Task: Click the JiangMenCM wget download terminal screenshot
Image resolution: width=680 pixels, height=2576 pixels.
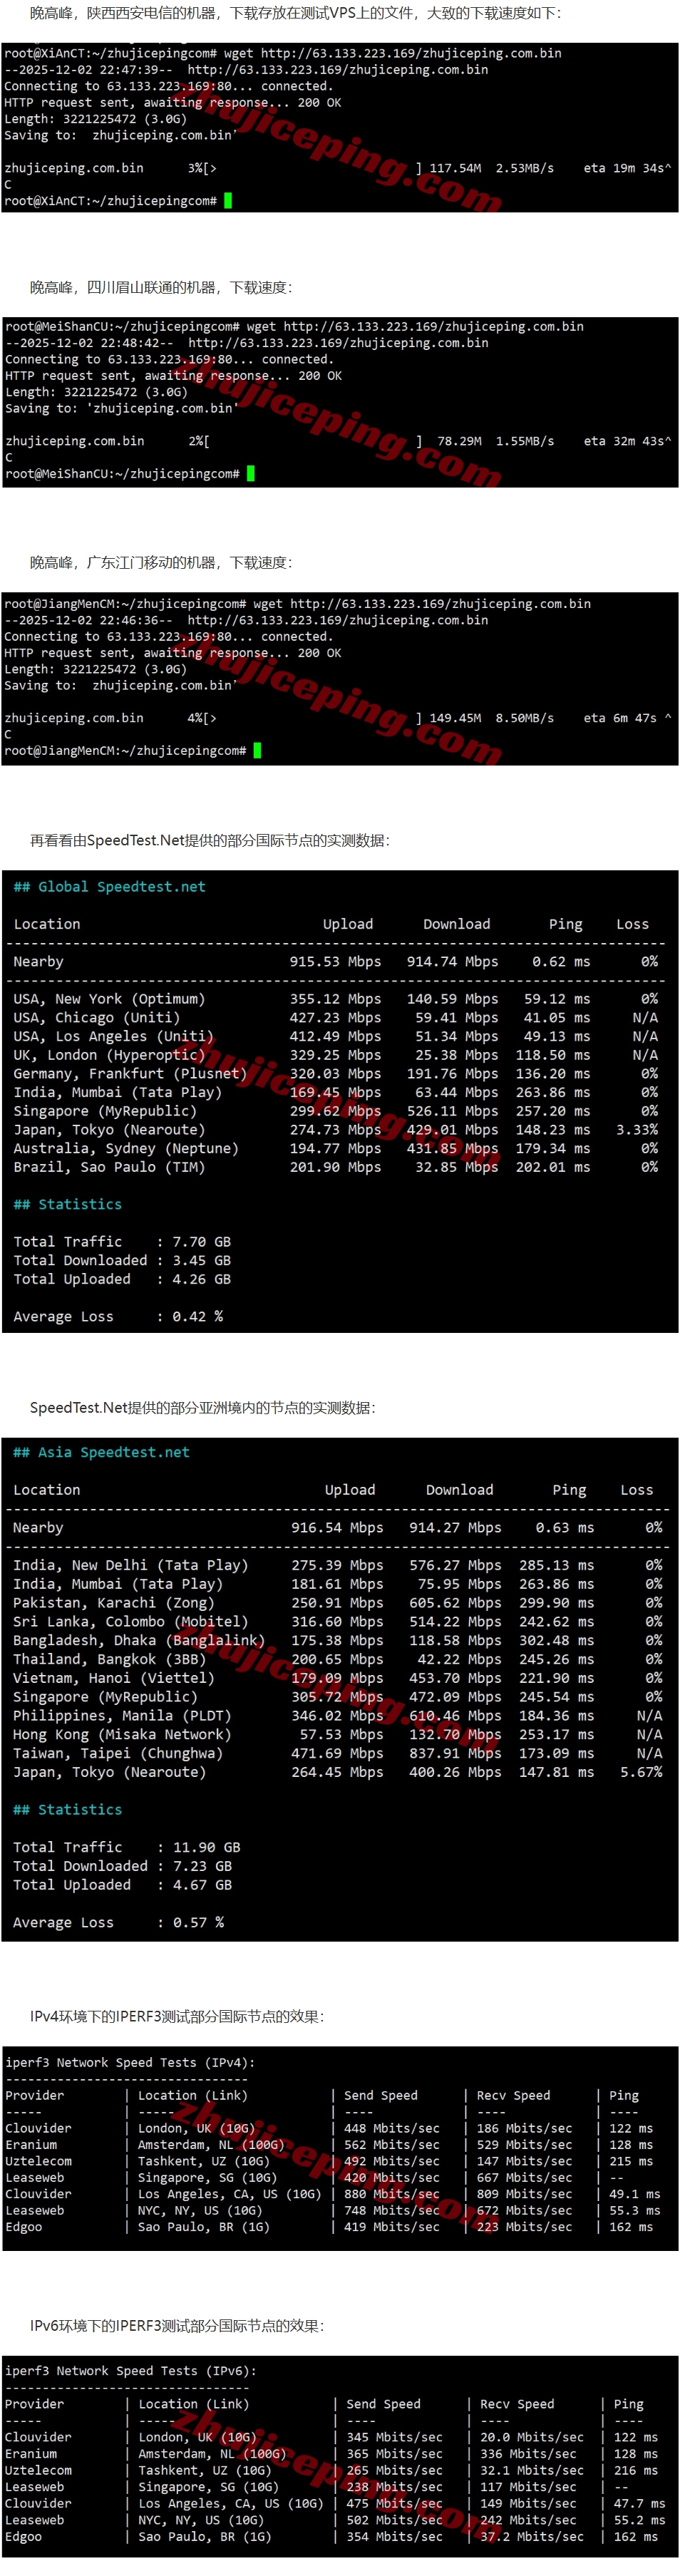Action: coord(340,678)
